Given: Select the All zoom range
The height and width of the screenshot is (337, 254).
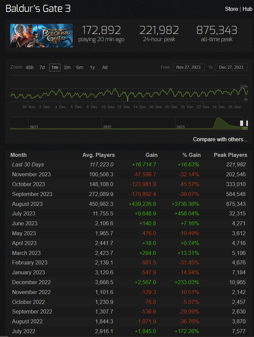Looking at the screenshot, I should (105, 67).
